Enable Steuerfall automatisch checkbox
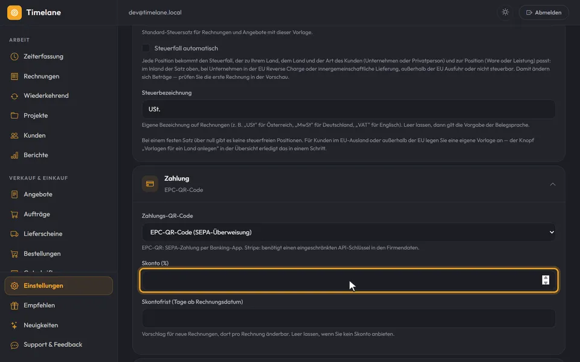The width and height of the screenshot is (580, 362). 146,48
